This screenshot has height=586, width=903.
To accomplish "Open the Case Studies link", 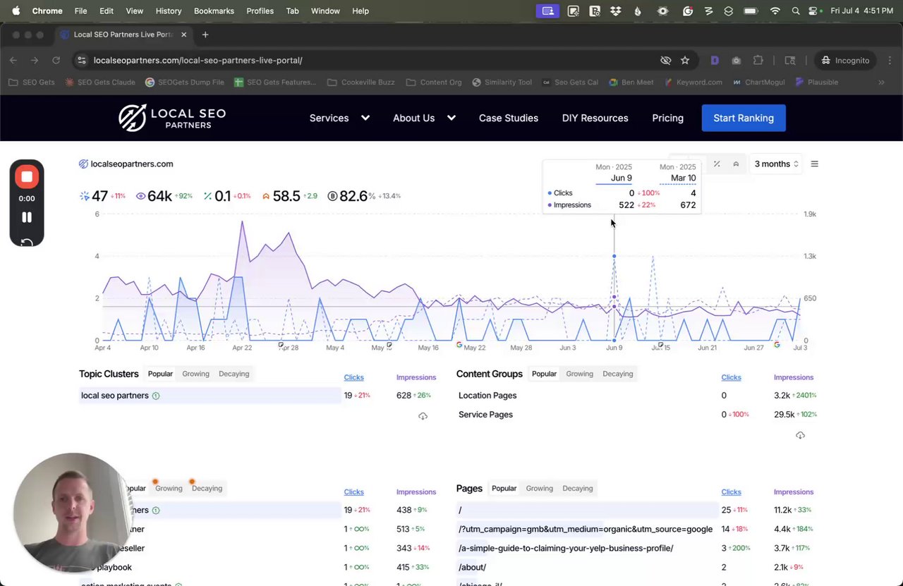I will (x=508, y=118).
